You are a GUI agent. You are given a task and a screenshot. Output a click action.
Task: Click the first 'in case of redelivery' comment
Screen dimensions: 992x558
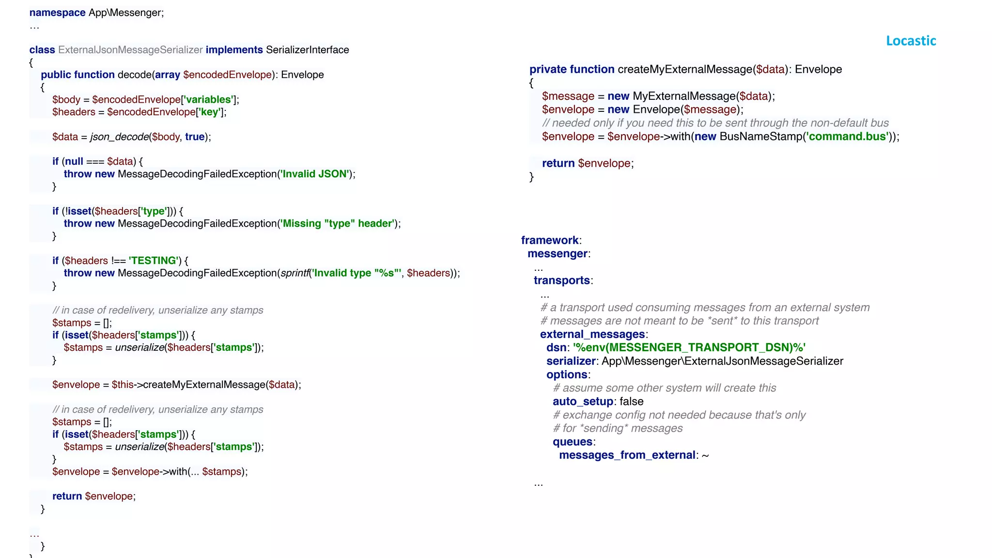(158, 310)
